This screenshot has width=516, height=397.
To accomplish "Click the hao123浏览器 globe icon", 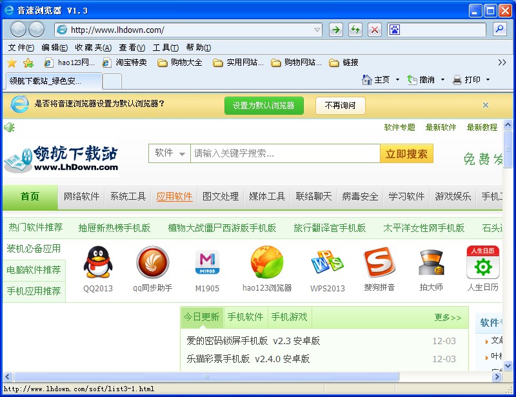I will pos(267,262).
